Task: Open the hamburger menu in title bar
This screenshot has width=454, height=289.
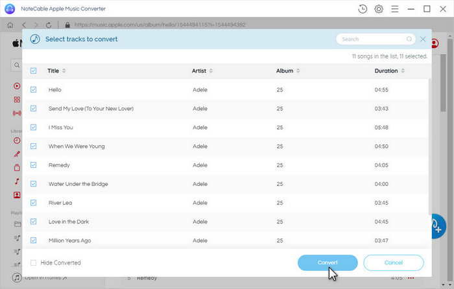Action: tap(394, 9)
